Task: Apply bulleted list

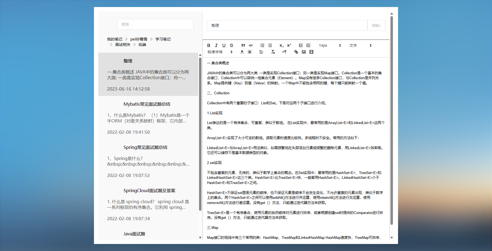Action: (270, 45)
